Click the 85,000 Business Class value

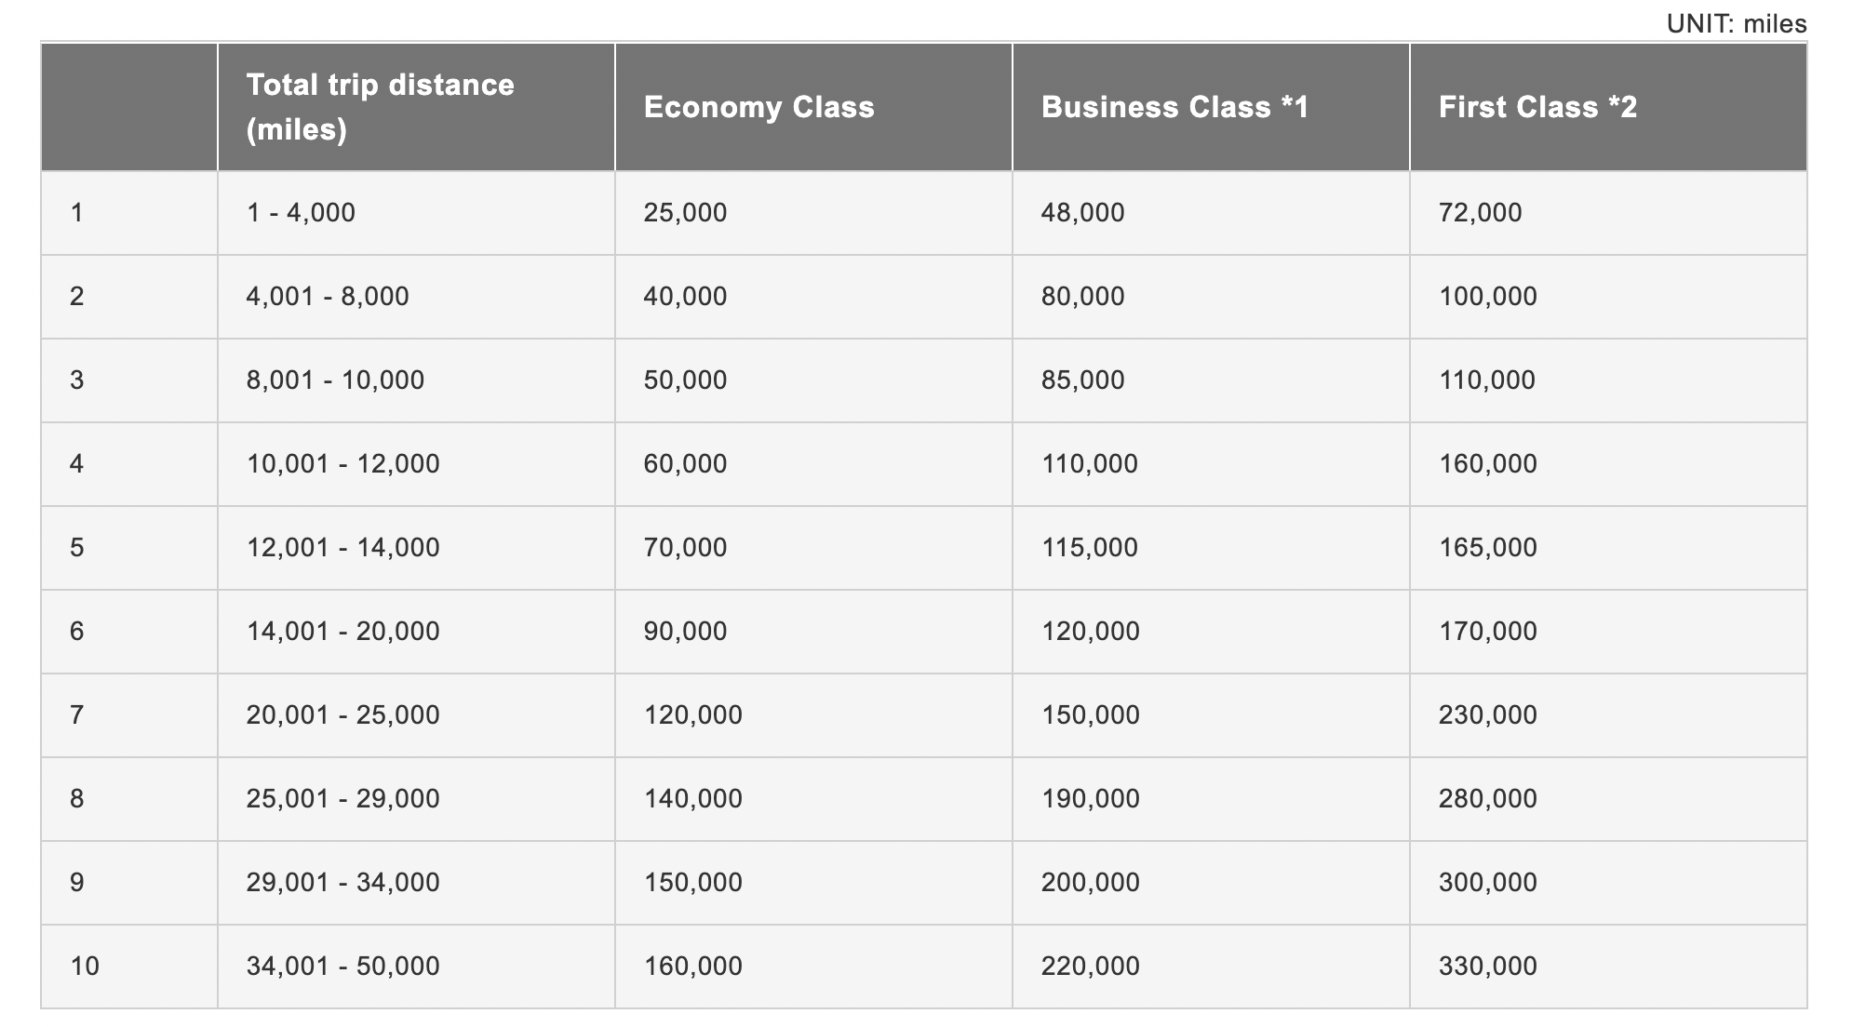(x=1082, y=380)
